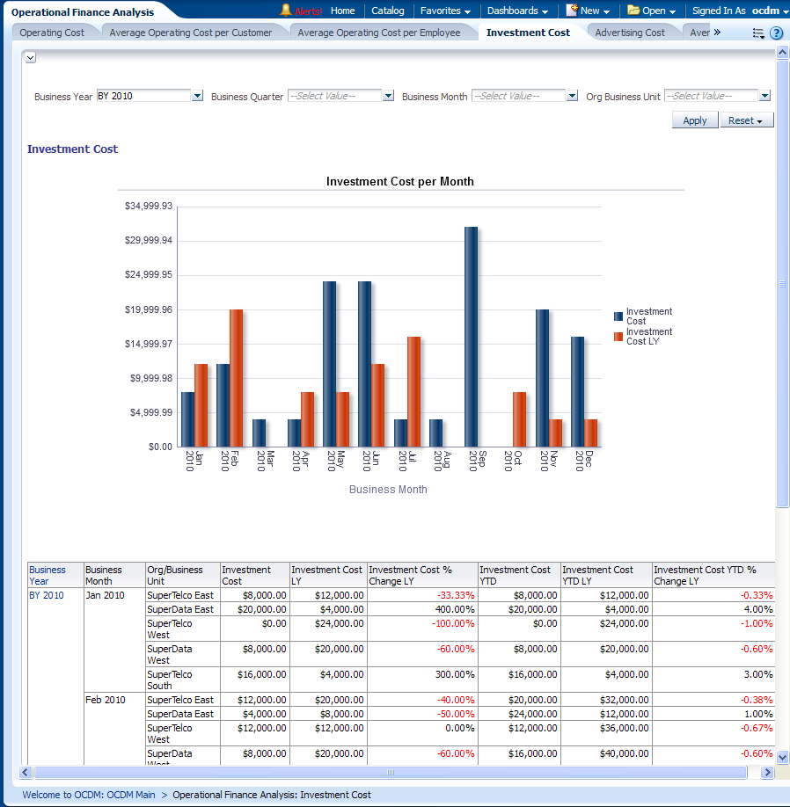Show more dashboard tabs with double-arrow

click(x=717, y=33)
